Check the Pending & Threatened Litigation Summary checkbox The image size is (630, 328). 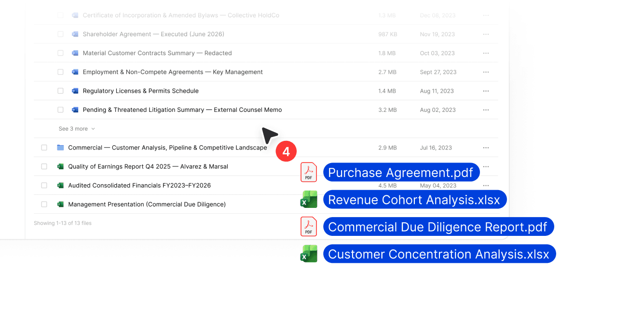[x=60, y=110]
